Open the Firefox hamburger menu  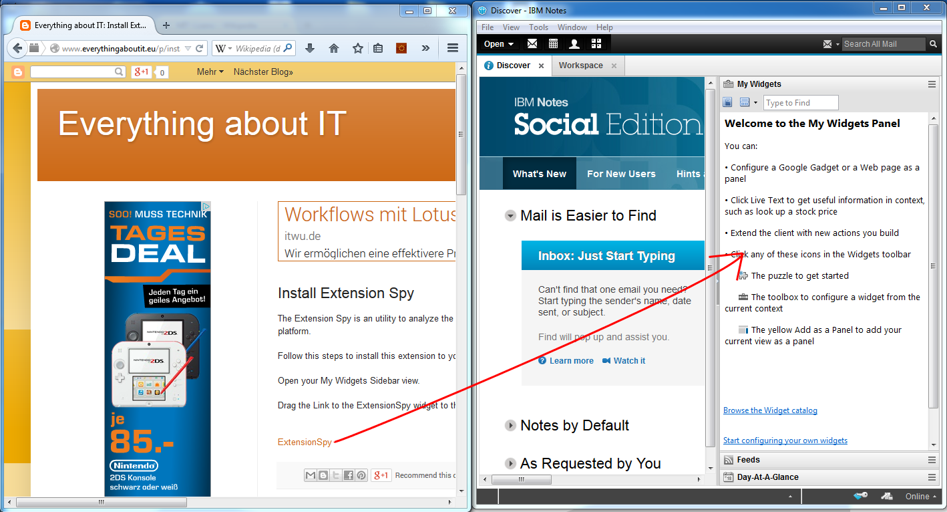[453, 48]
